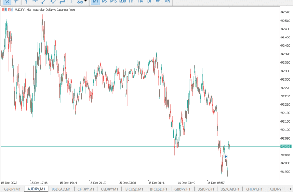Switch chart to M30 timeframe
Screen dimensions: 293x192
coord(122,1)
